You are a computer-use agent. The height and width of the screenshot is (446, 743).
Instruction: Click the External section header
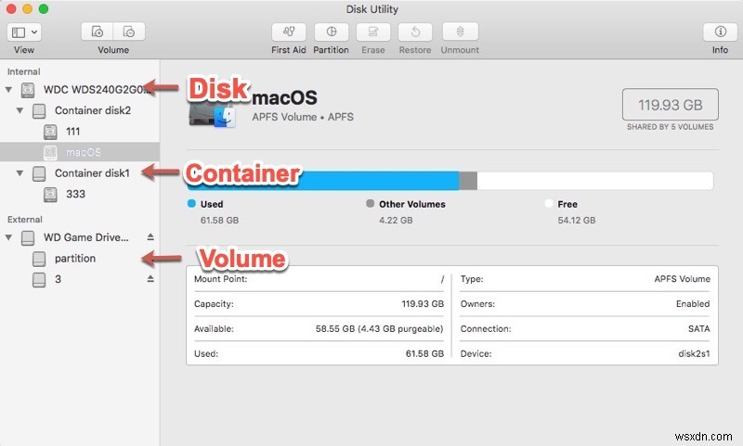coord(25,220)
